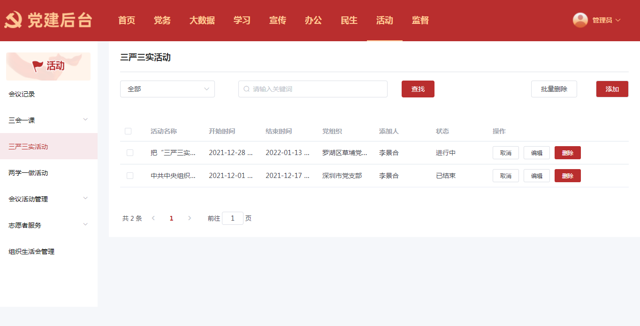Click the red flag 活动 banner
Viewport: 640px width, 326px height.
48,66
